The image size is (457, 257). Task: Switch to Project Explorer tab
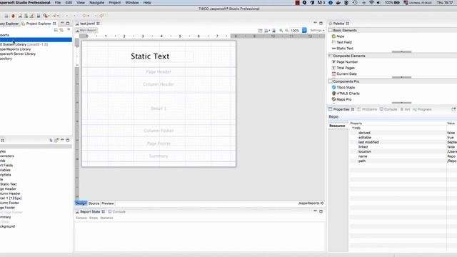click(x=39, y=24)
